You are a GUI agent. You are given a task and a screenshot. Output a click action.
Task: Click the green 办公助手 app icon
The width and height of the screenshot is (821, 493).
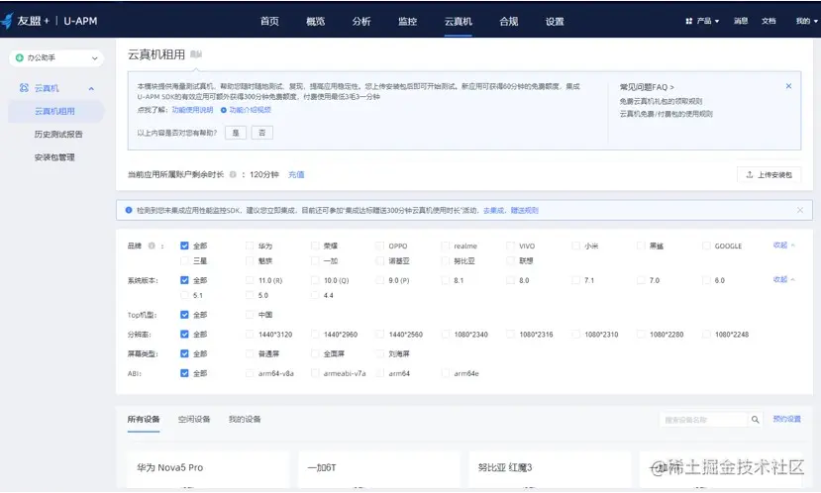(20, 57)
